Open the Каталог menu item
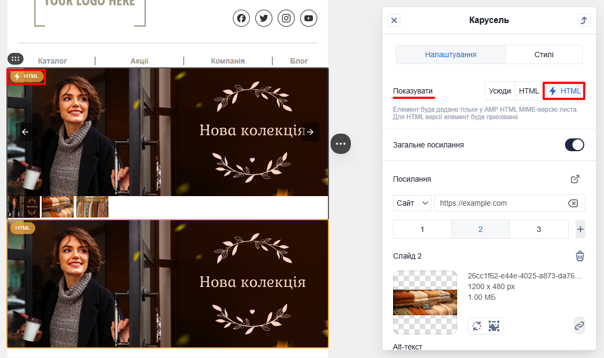Screen dimensions: 604x358 (52, 61)
